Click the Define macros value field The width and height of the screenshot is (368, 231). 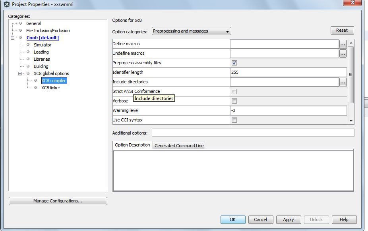point(285,44)
